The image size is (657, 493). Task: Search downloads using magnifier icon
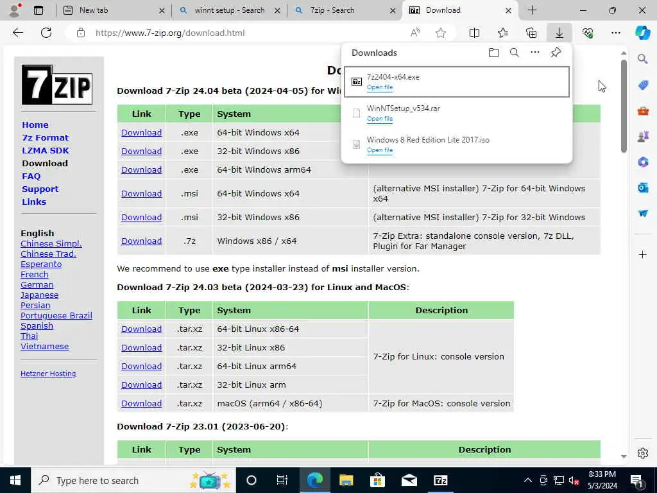coord(515,53)
